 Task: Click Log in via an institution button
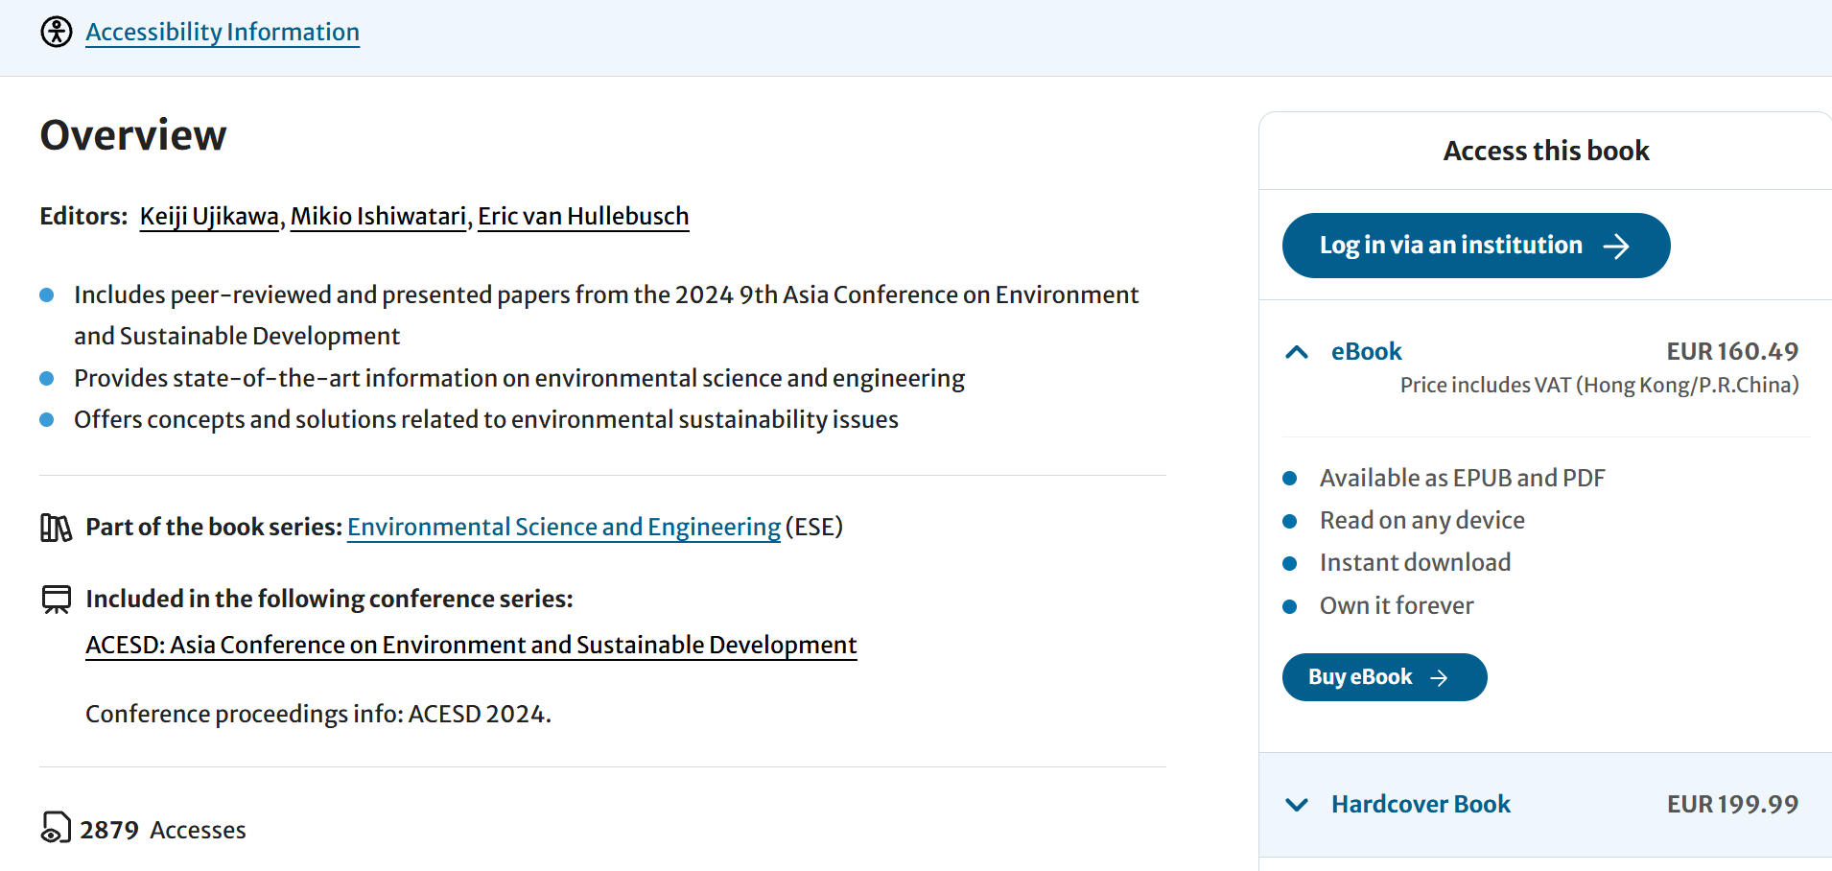(1475, 246)
